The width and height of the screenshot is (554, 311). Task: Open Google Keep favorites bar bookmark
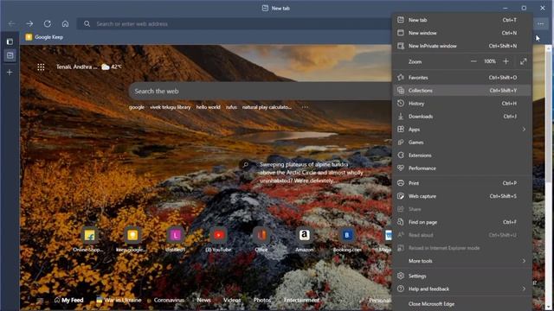pyautogui.click(x=44, y=37)
